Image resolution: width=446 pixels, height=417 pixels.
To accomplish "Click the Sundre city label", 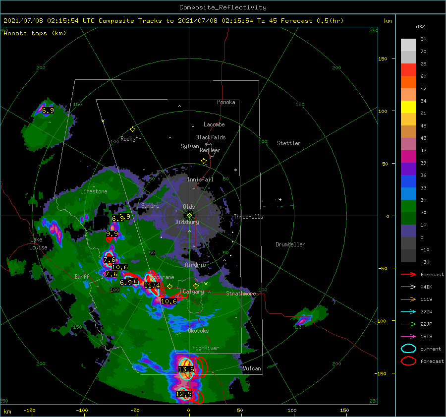I will tap(151, 205).
